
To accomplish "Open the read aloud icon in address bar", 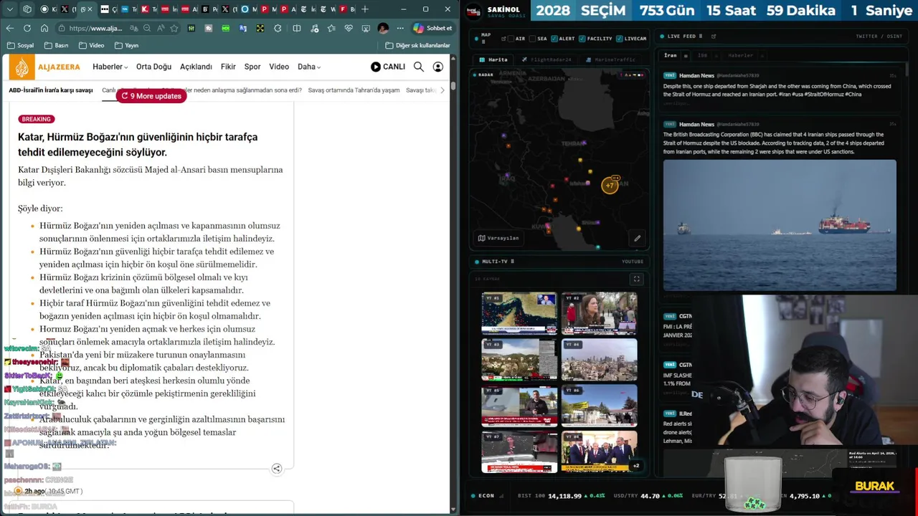I will click(161, 28).
